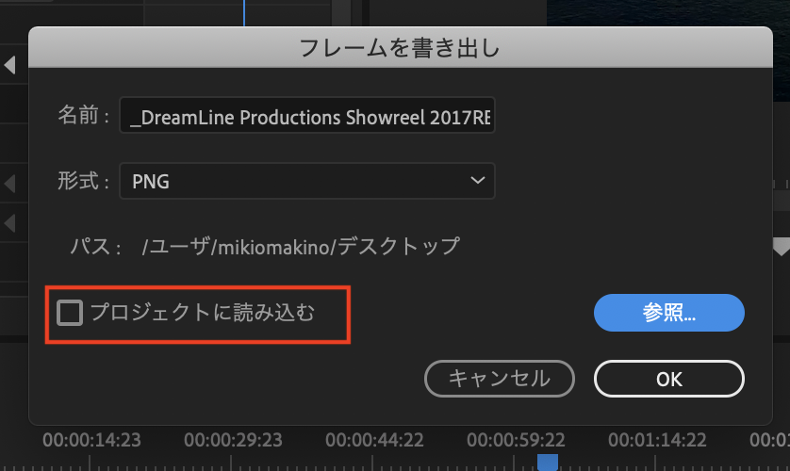Click the export path /ユーザ/mikiomakino/デスクトップ text
This screenshot has width=790, height=471.
tap(301, 247)
